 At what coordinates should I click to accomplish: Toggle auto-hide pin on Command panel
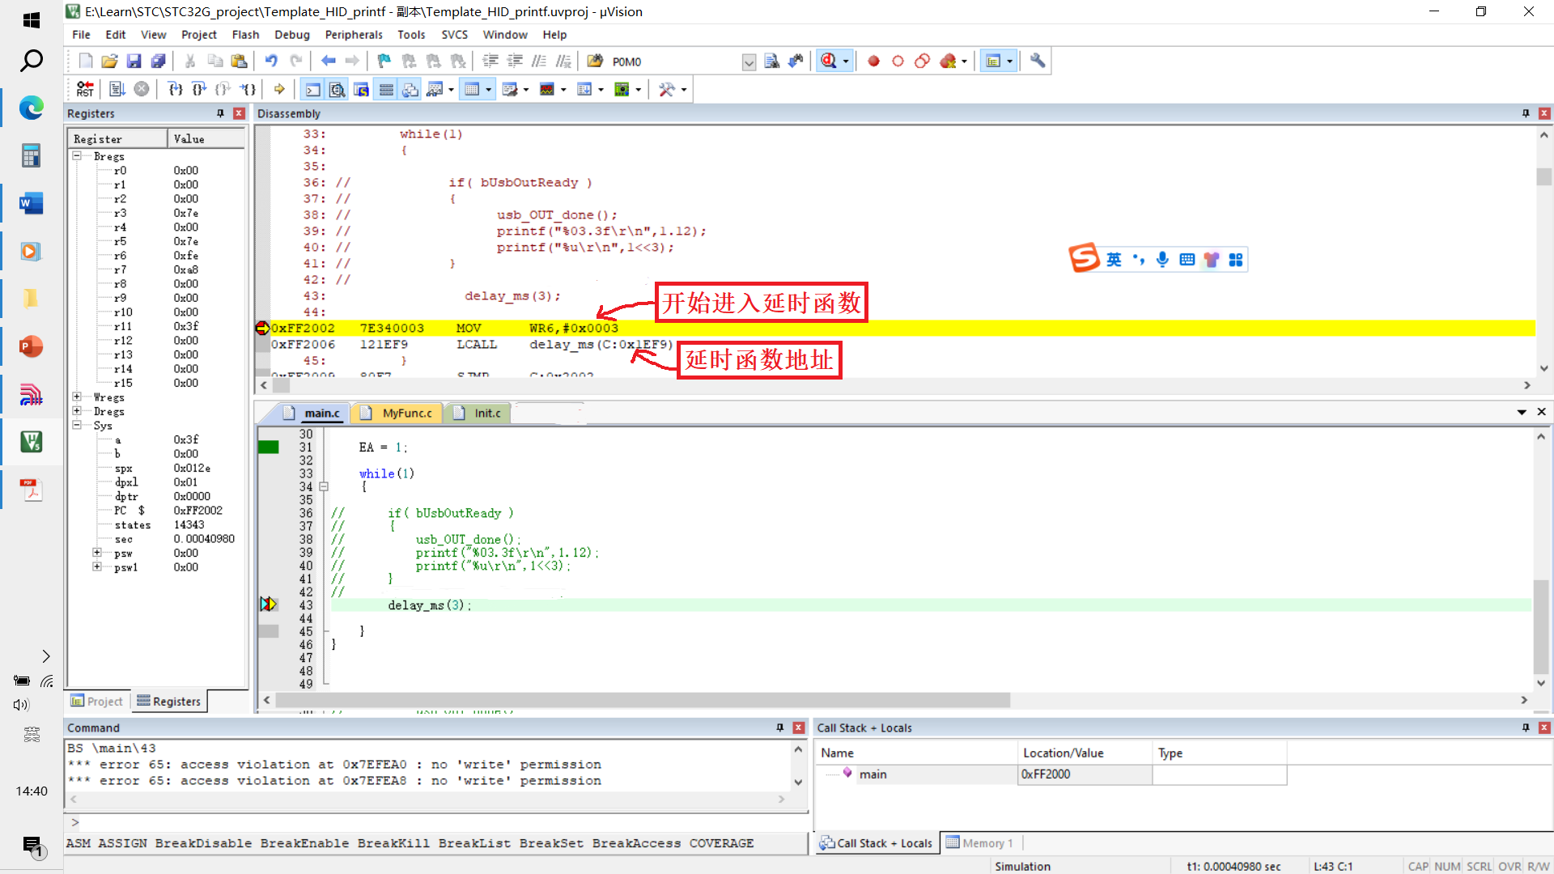[x=780, y=728]
